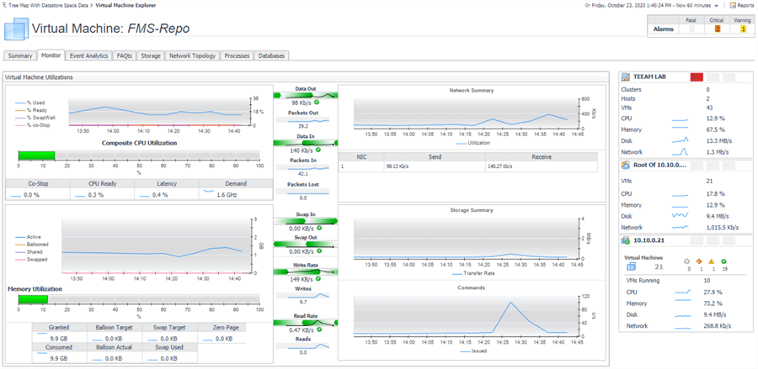Click the 98.13 Kb/s Send cell

435,166
